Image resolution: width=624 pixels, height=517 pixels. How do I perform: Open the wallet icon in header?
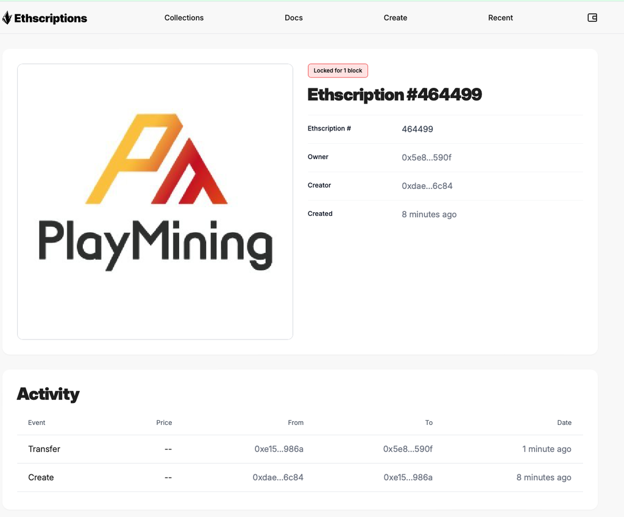(x=592, y=18)
